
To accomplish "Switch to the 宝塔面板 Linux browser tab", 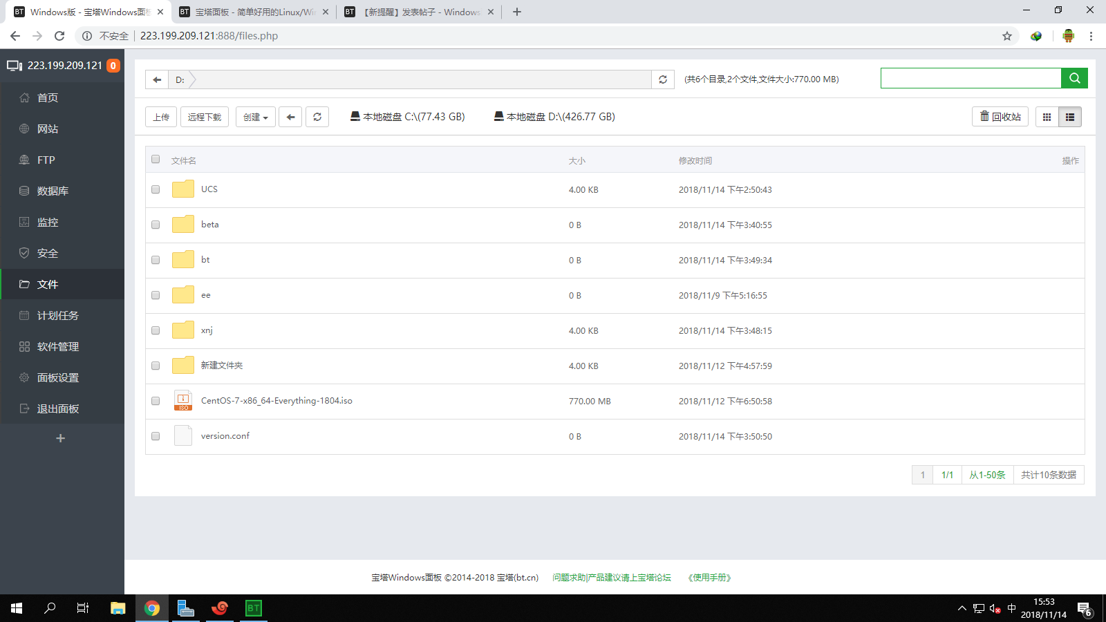I will (254, 12).
